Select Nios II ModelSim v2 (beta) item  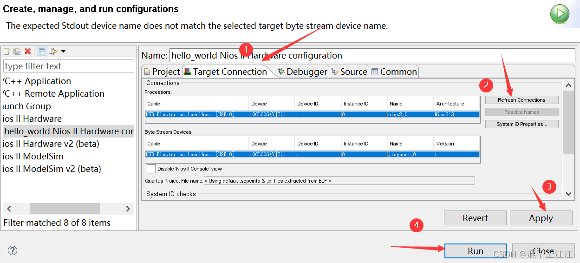coord(52,169)
